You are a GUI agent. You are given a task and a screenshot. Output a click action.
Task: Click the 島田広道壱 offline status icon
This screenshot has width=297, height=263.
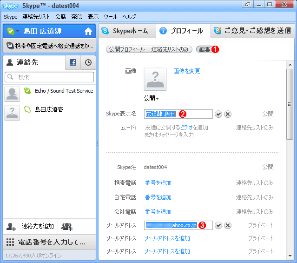[x=27, y=109]
